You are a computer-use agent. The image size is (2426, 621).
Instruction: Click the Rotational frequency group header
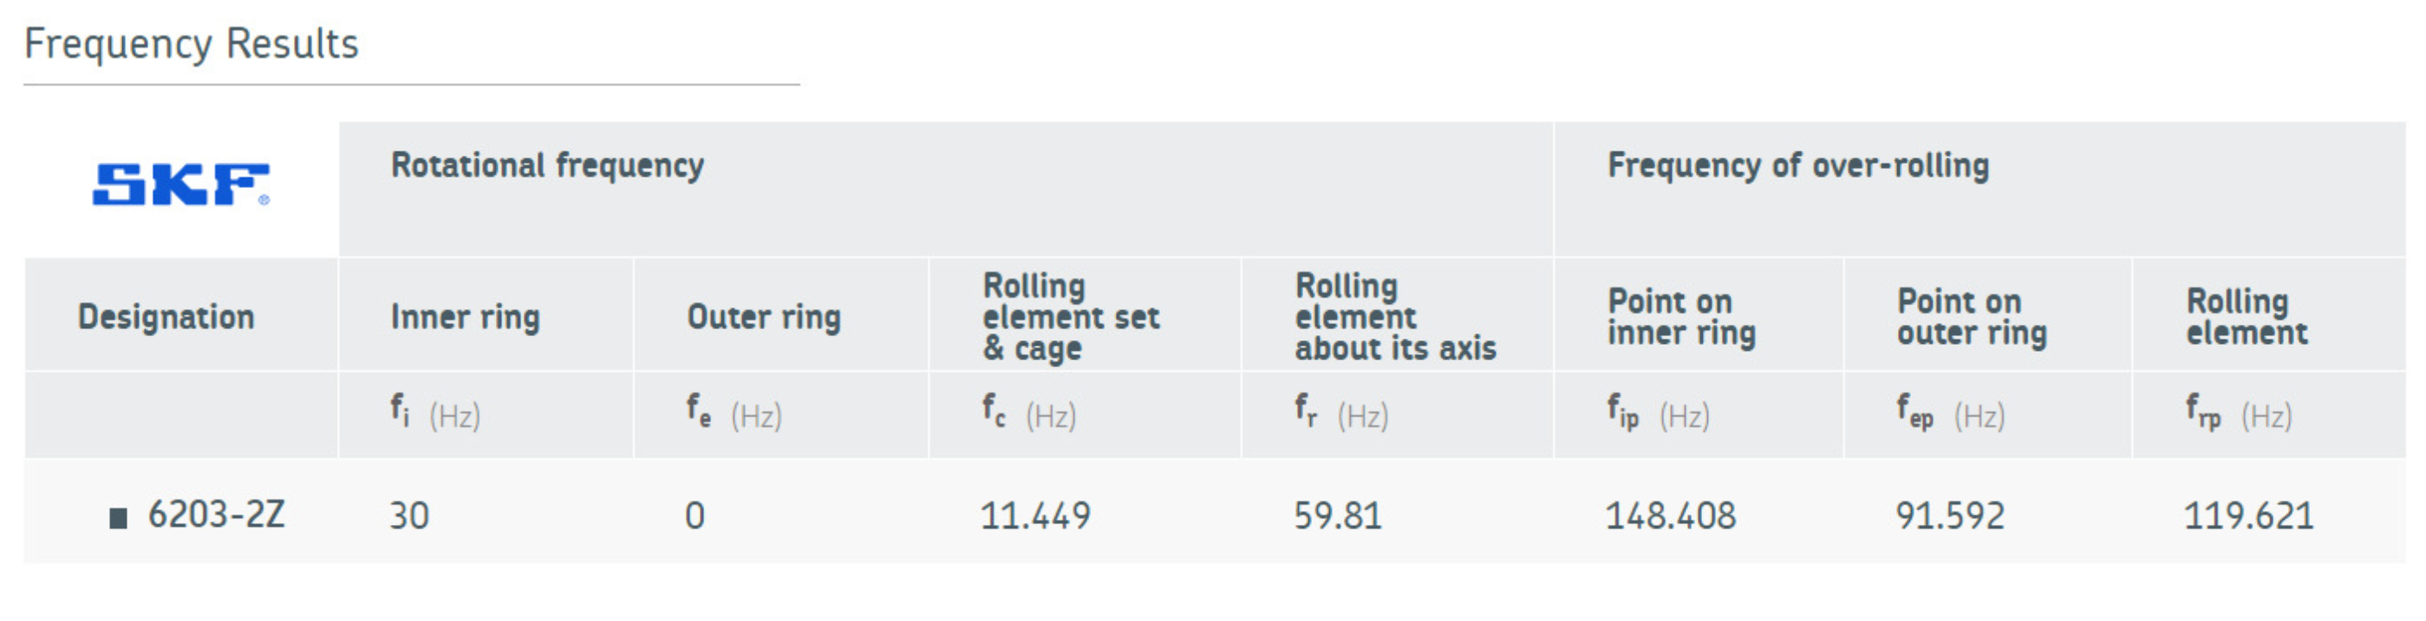click(547, 165)
